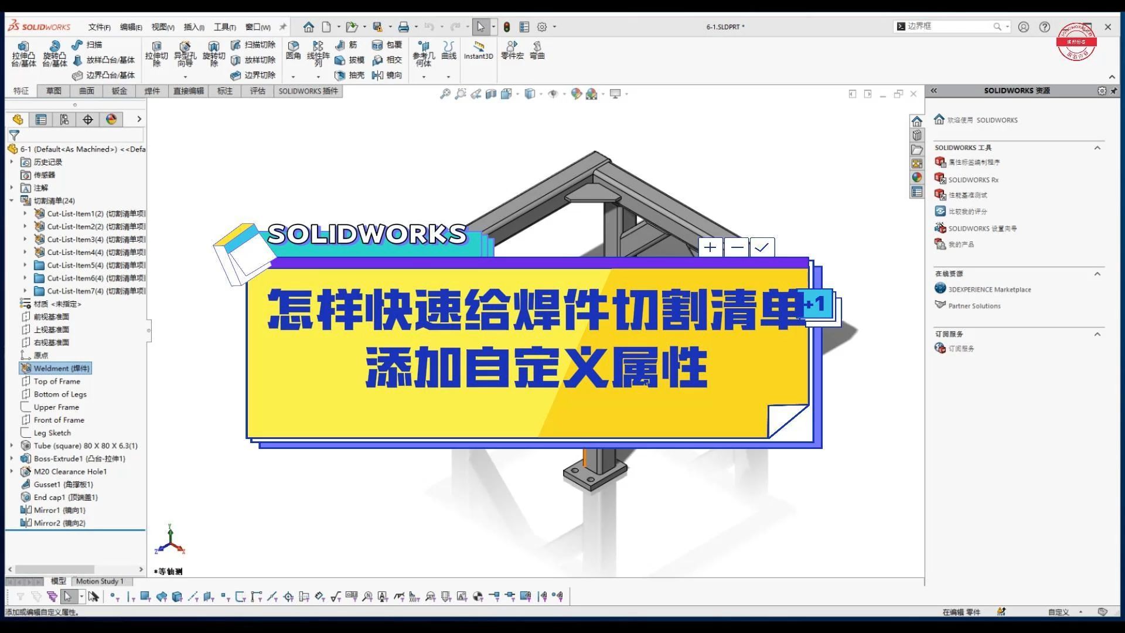Image resolution: width=1125 pixels, height=633 pixels.
Task: Click the Mirror tool (镜向)
Action: pyautogui.click(x=387, y=75)
